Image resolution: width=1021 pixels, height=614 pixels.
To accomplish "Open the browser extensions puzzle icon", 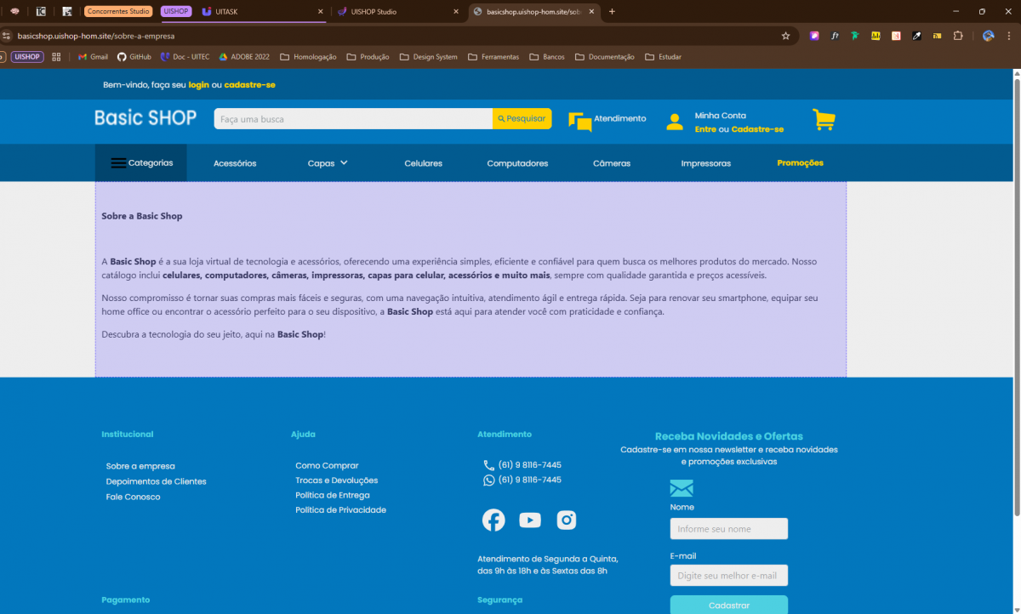I will click(958, 36).
